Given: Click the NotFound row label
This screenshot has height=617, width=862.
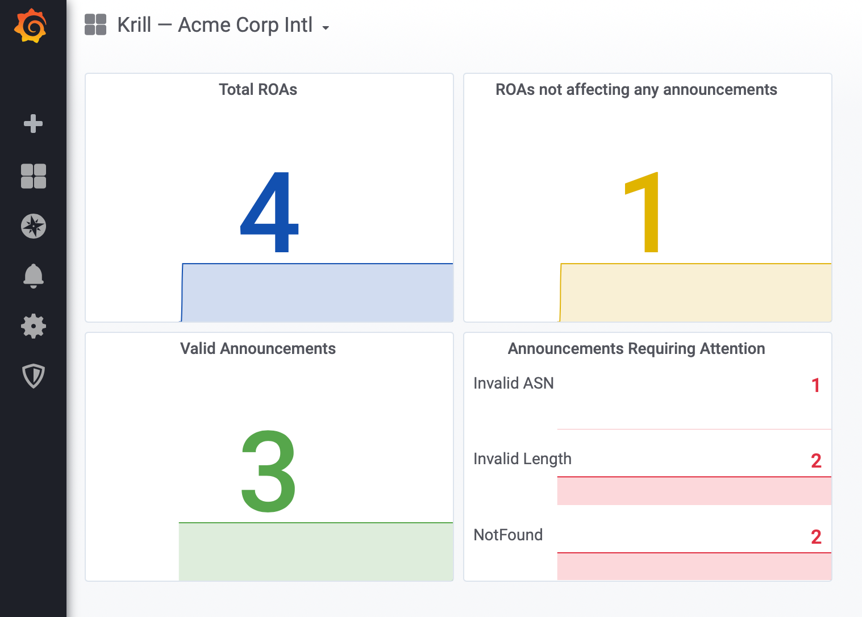Looking at the screenshot, I should [508, 535].
